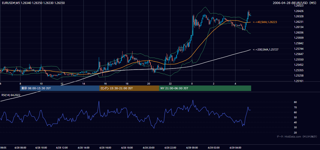
Task: Click hour label 0 under the price chart
Action: (x=192, y=83)
